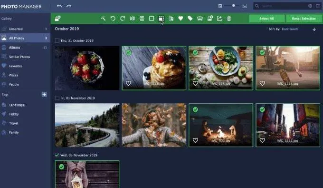This screenshot has width=323, height=188.
Task: Click Reset Selection button
Action: tap(304, 19)
